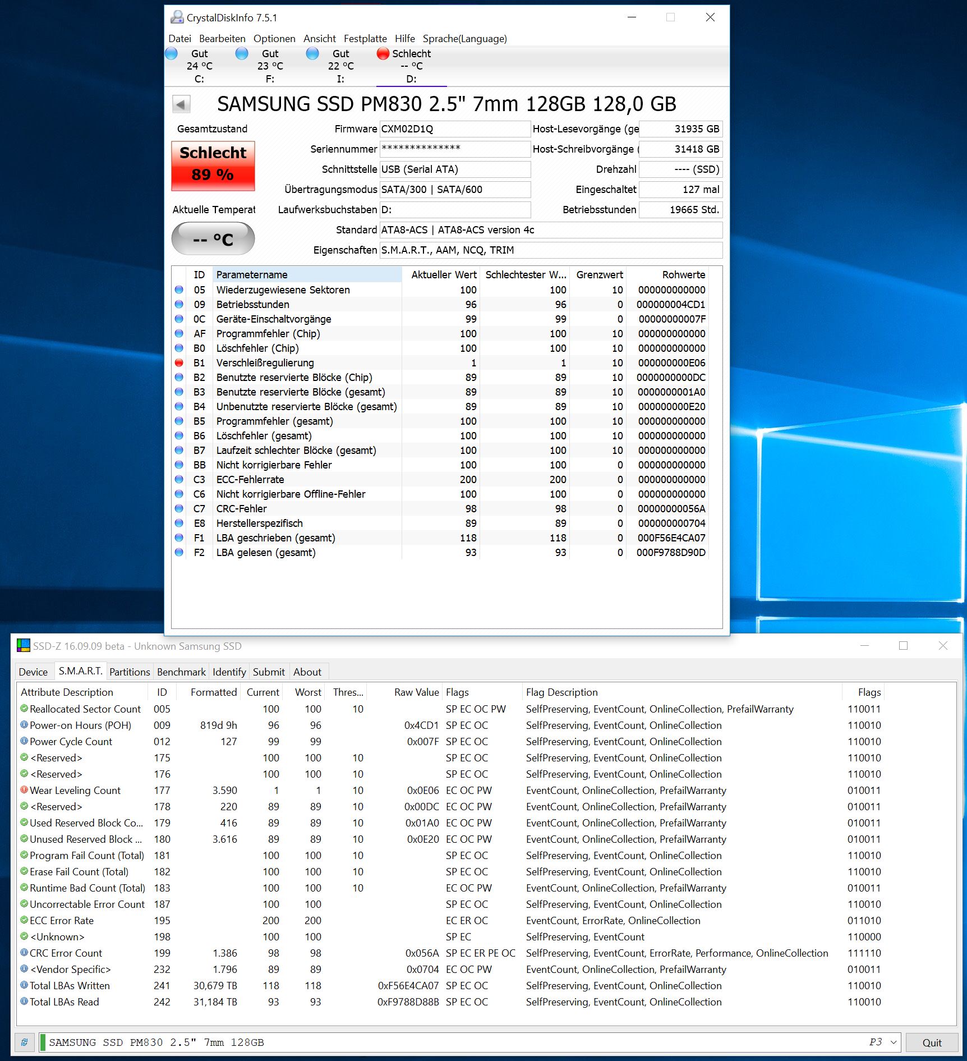Open the Ansicht menu
This screenshot has height=1061, width=967.
coord(320,39)
